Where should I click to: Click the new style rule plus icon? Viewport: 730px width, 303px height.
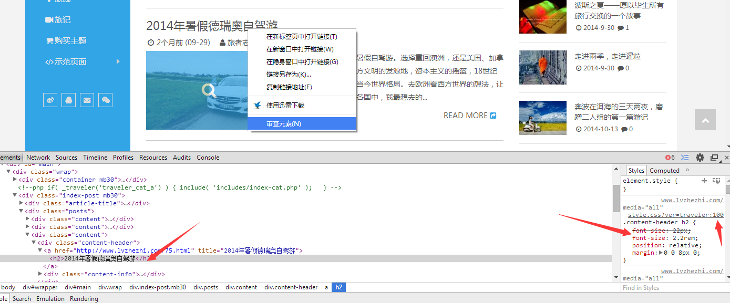[x=704, y=181]
